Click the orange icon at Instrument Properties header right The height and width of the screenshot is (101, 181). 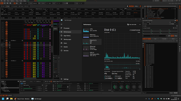pos(177,21)
